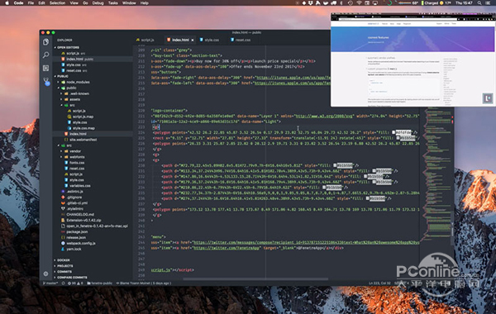
Task: Expand the DOCKER section
Action: (63, 260)
